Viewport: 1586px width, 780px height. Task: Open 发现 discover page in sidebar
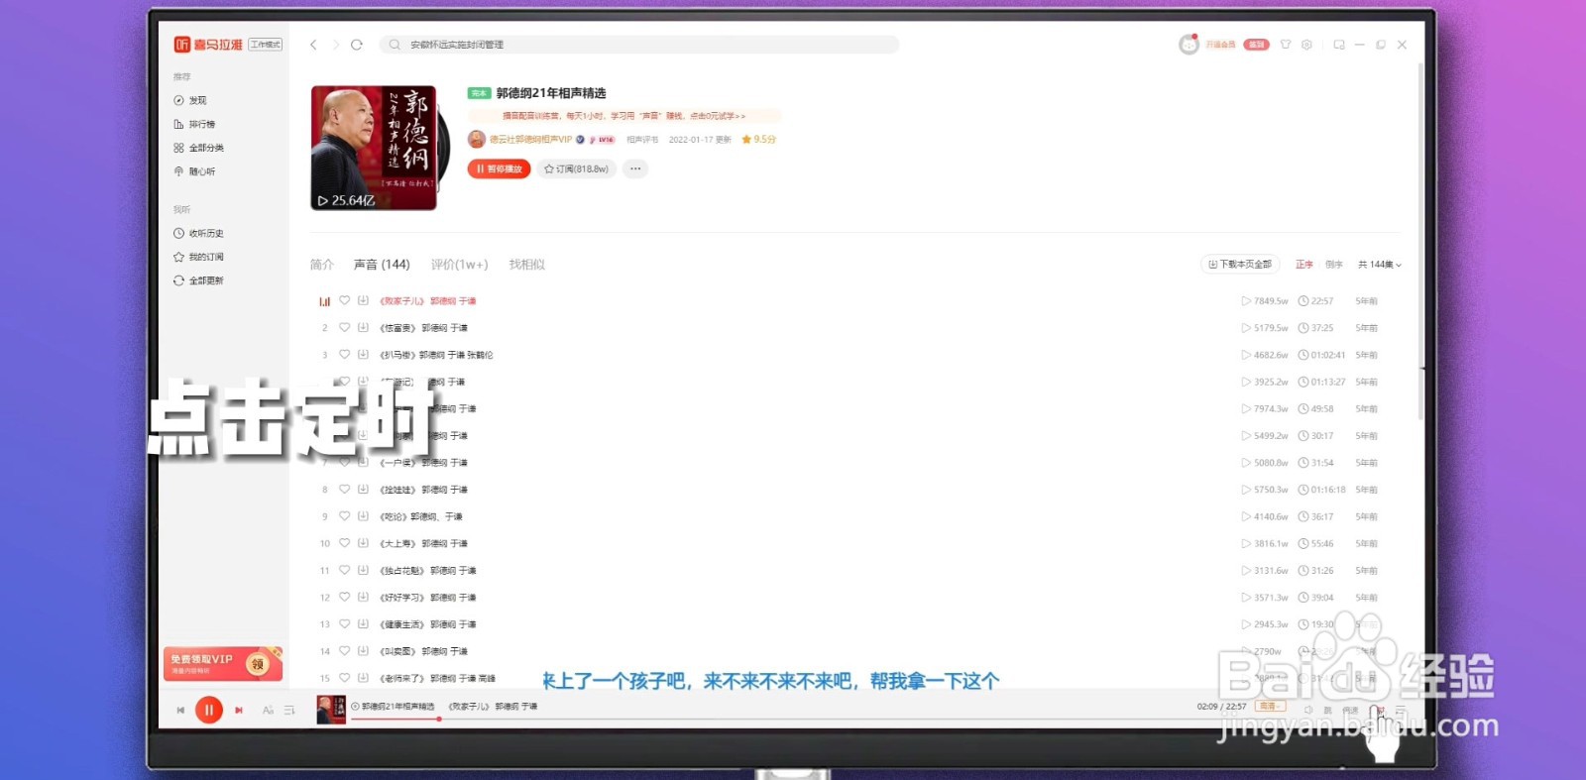[x=190, y=100]
